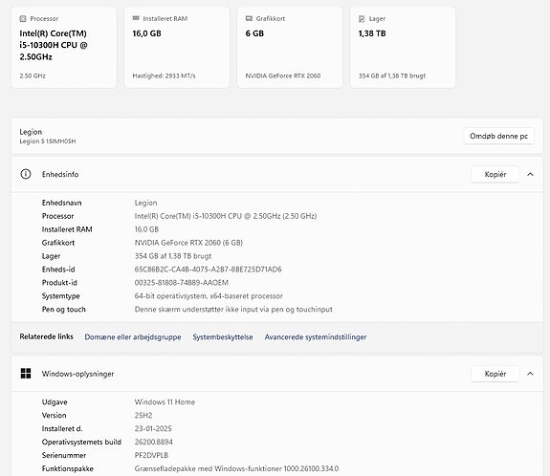Click the Grafikkort display card icon
Image resolution: width=550 pixels, height=476 pixels.
[249, 18]
